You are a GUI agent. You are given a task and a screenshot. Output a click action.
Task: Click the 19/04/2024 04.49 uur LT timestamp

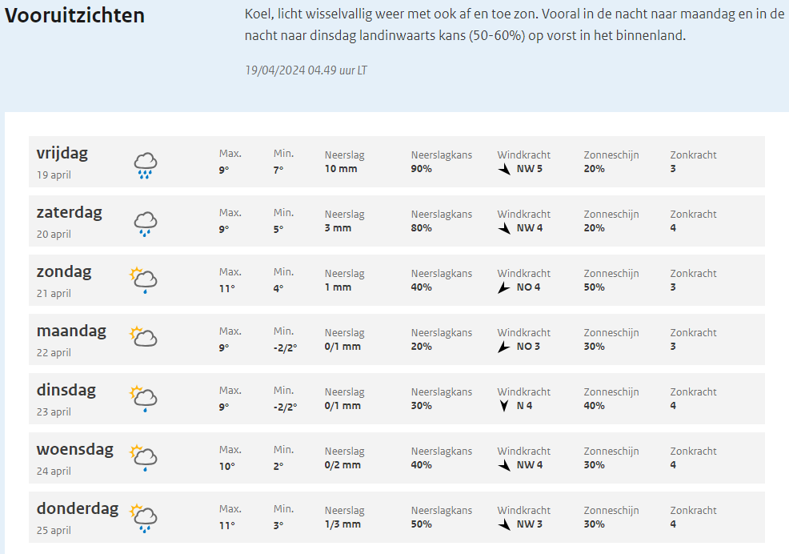pyautogui.click(x=306, y=70)
